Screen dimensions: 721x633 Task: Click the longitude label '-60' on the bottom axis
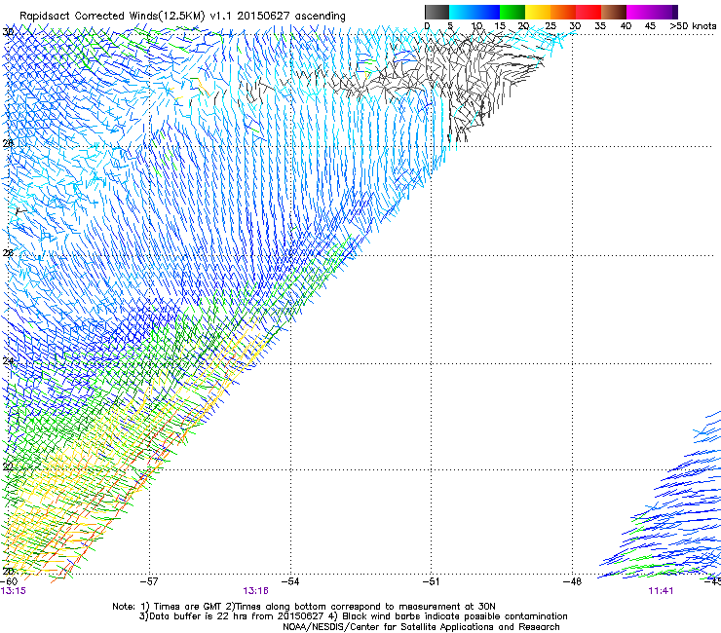9,581
